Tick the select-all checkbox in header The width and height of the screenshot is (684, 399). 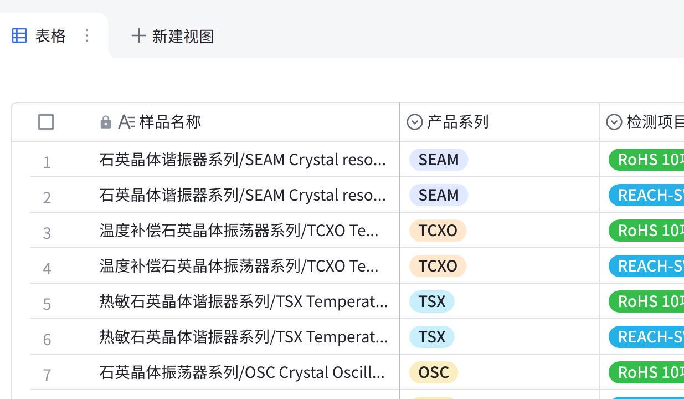46,122
